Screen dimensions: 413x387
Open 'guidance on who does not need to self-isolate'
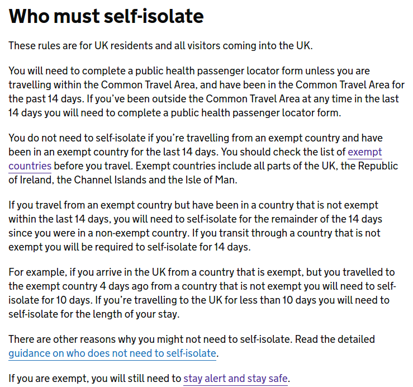click(x=112, y=353)
